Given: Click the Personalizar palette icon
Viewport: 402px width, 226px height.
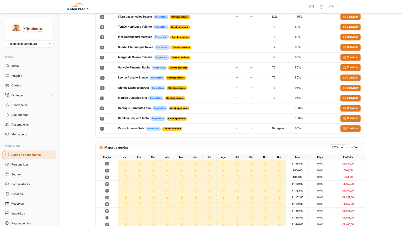Looking at the screenshot, I should pyautogui.click(x=7, y=164).
